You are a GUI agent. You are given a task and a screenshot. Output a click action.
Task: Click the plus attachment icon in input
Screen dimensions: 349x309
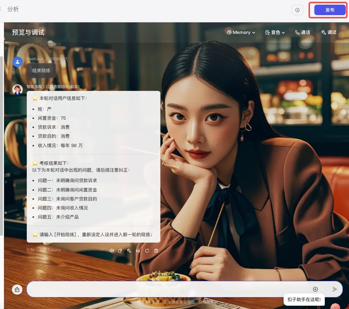coord(315,289)
